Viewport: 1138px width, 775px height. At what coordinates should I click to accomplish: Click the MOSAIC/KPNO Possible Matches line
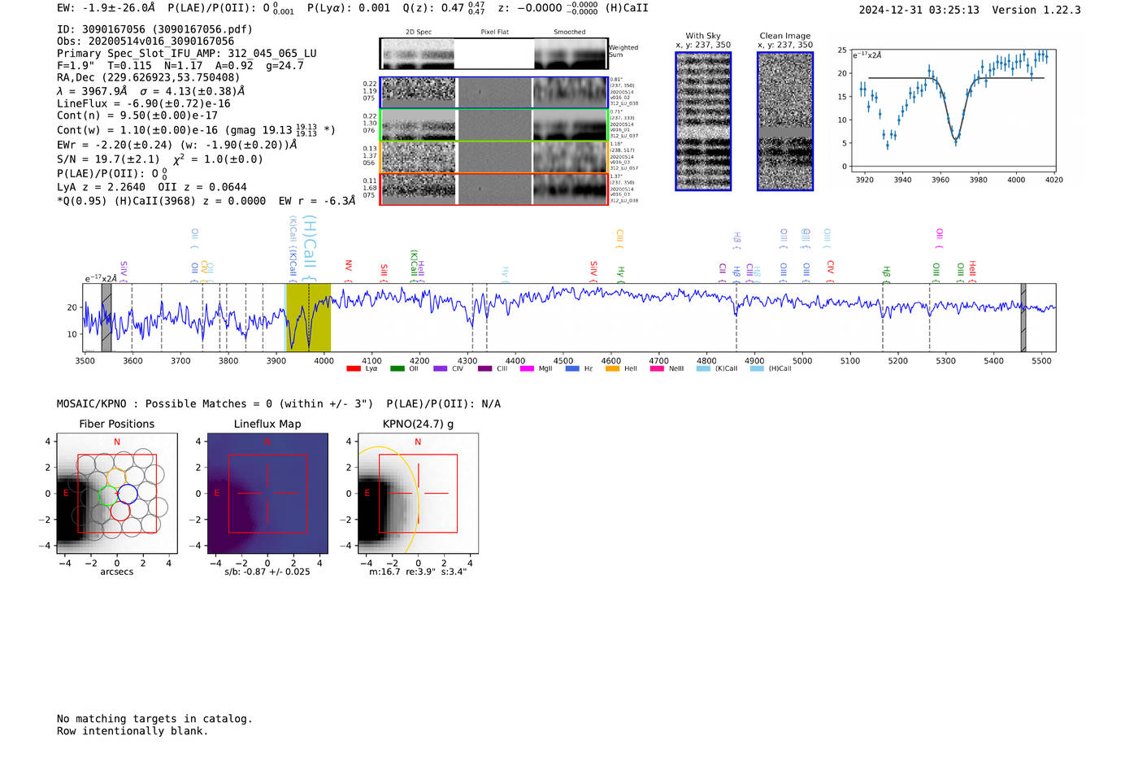point(279,404)
